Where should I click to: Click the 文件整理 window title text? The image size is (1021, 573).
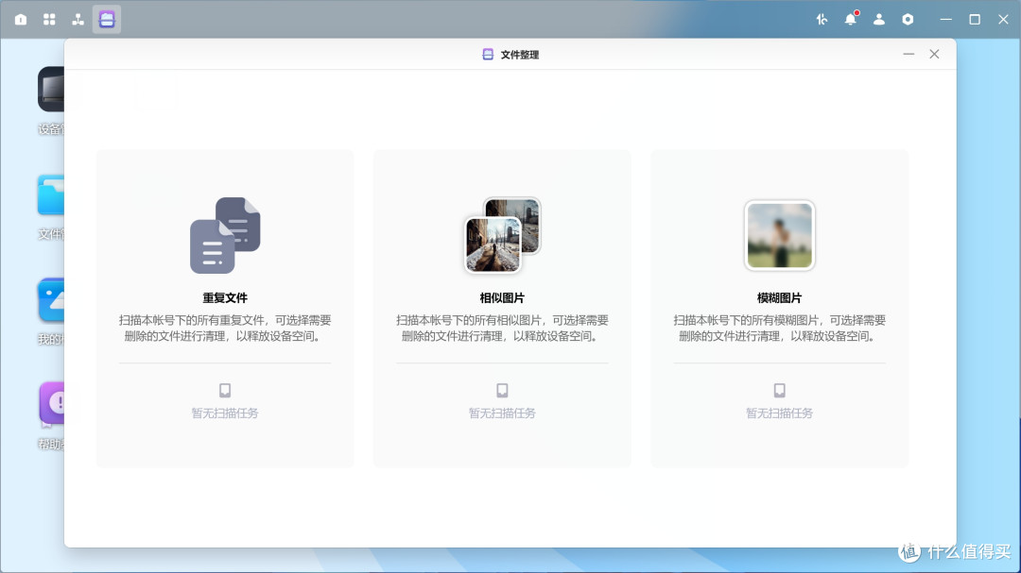point(520,55)
